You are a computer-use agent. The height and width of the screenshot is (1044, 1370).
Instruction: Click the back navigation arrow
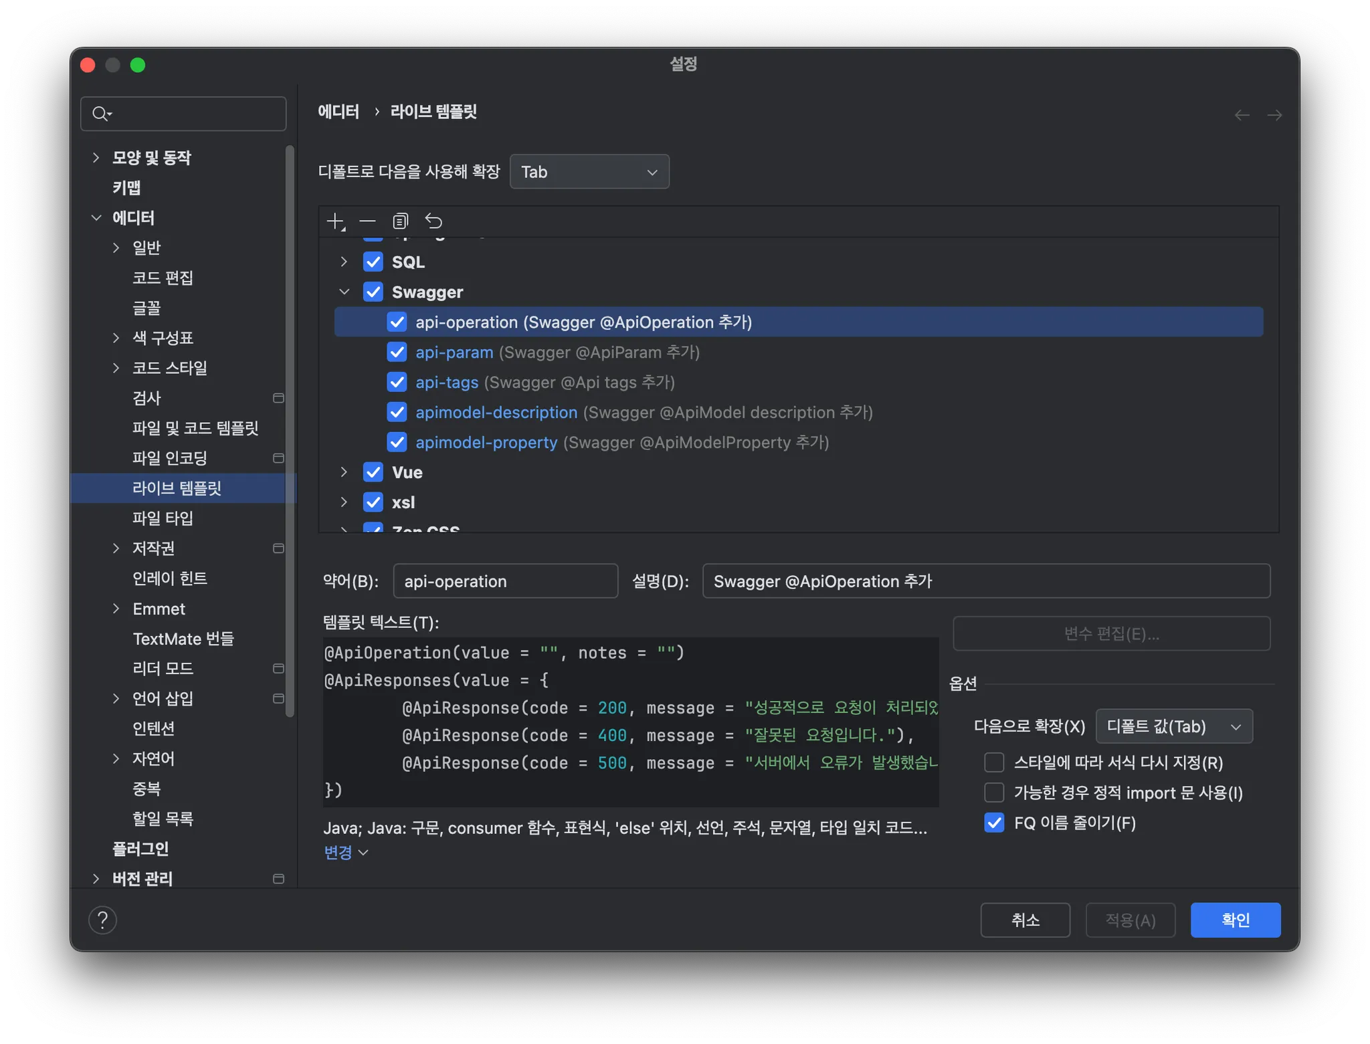click(x=1242, y=115)
